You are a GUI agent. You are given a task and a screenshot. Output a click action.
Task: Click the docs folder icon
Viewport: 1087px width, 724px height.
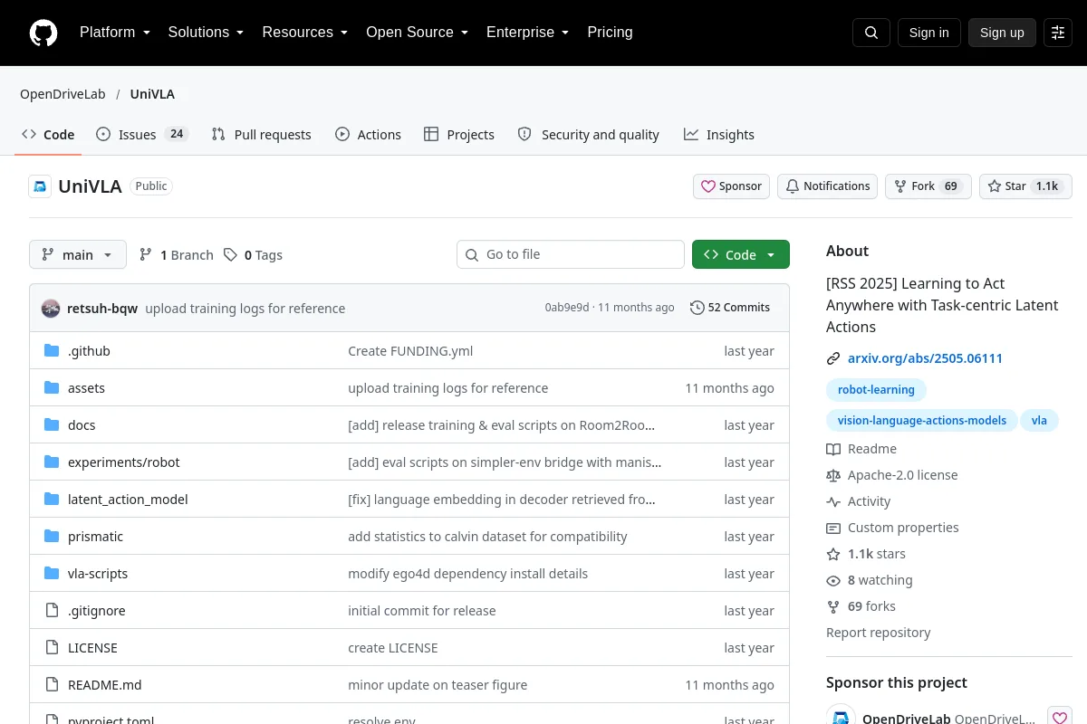(52, 425)
